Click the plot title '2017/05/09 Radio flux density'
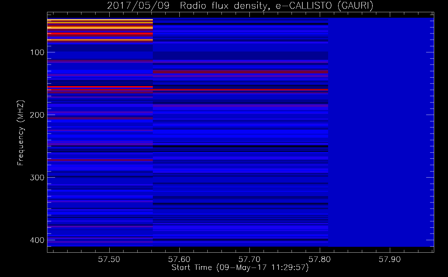Viewport: 448px width, 277px height. [x=240, y=6]
